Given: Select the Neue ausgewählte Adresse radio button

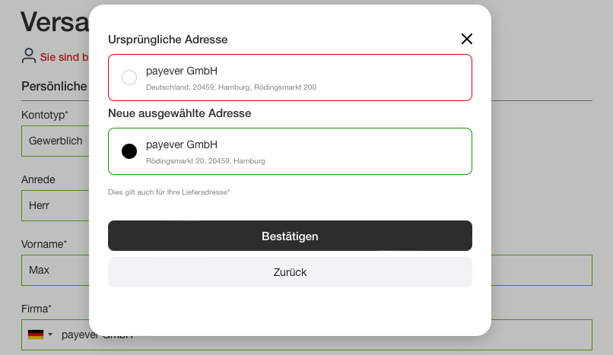Looking at the screenshot, I should point(129,151).
